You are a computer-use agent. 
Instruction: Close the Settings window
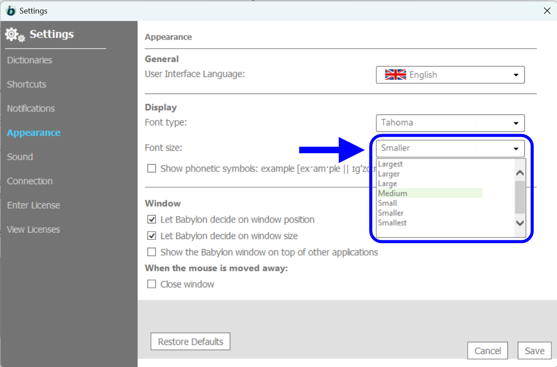click(547, 11)
